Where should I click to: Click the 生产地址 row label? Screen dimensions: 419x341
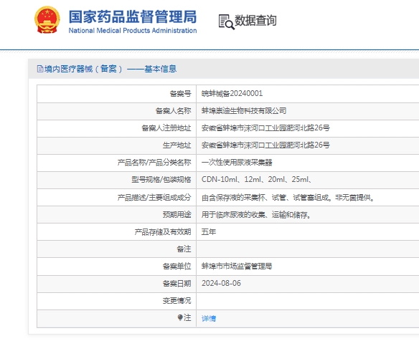click(177, 145)
